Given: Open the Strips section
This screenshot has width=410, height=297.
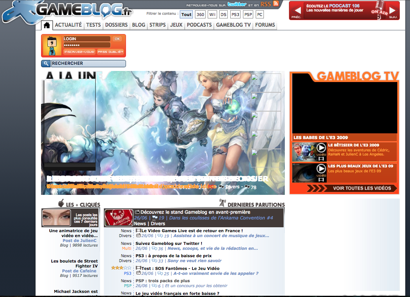Looking at the screenshot, I should coord(158,25).
